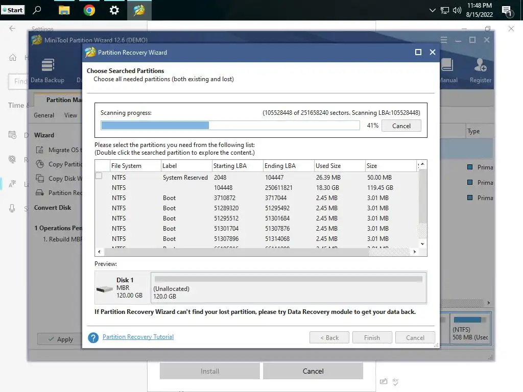
Task: Open the View menu in MiniTool
Action: click(70, 115)
